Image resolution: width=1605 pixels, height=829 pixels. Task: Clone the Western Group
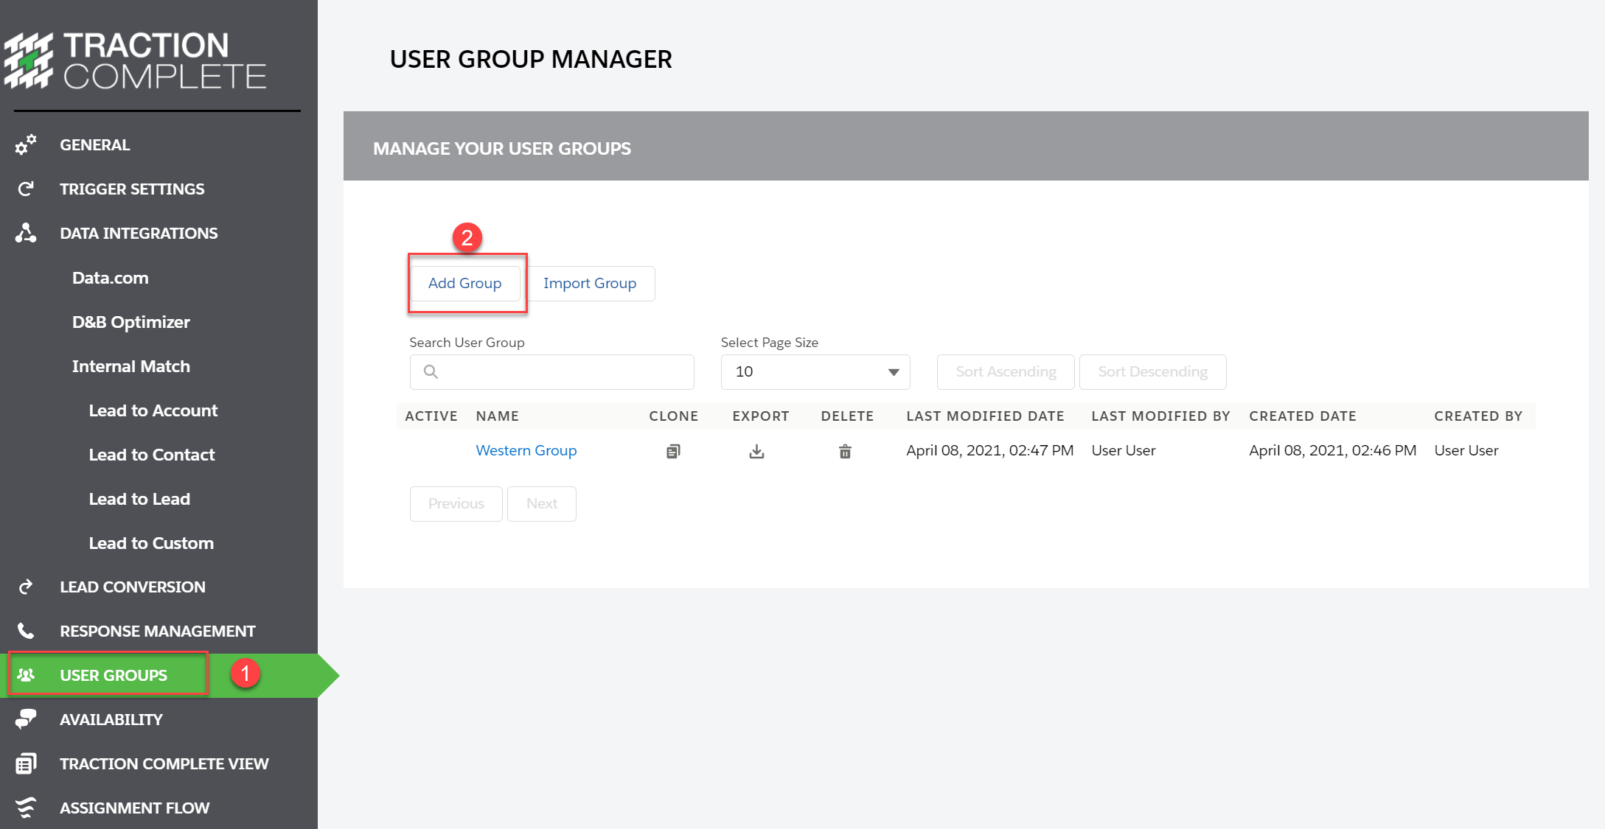(672, 450)
